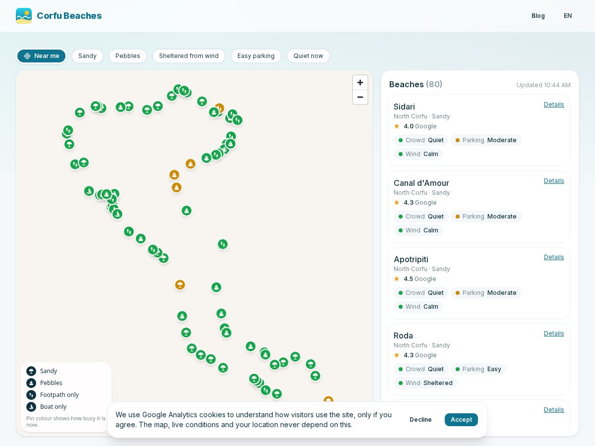
Task: Select the Apotripiti beach name
Action: (411, 259)
